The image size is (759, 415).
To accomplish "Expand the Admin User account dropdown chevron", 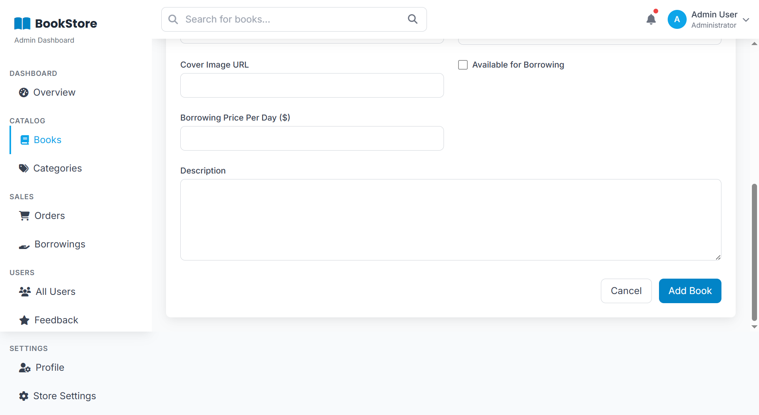I will 746,20.
